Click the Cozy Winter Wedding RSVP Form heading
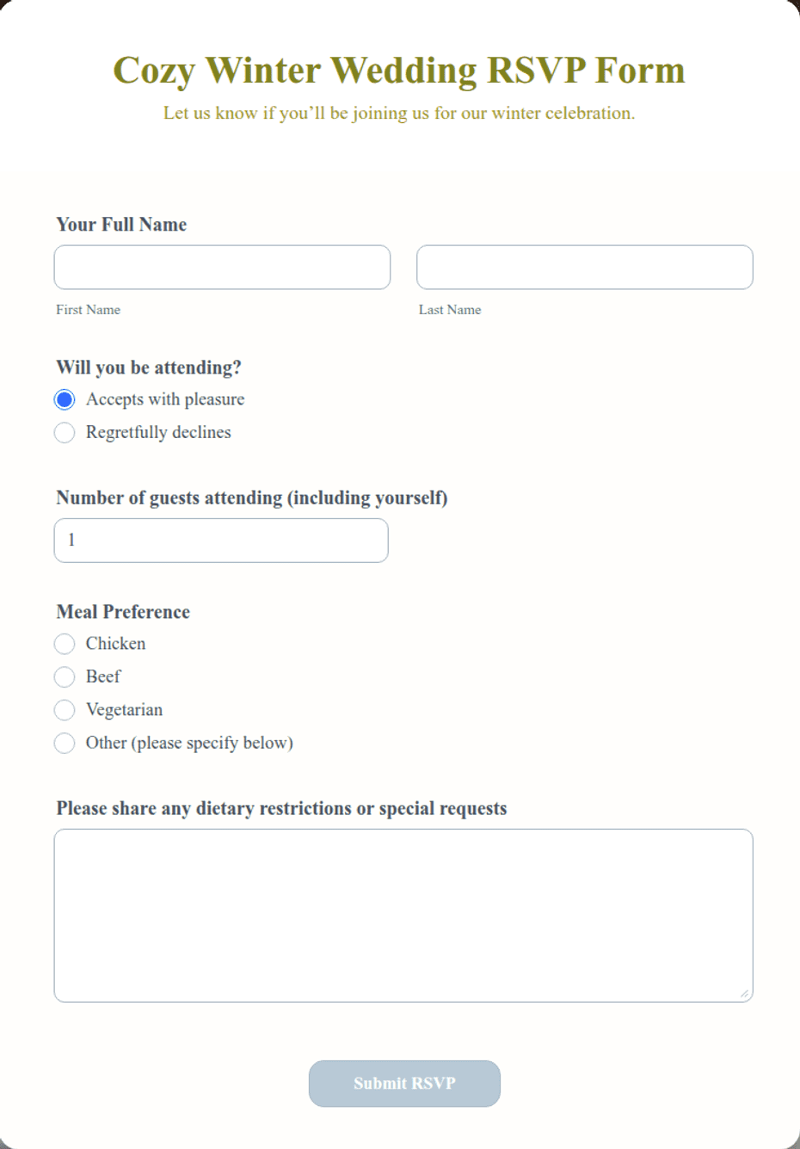Viewport: 800px width, 1149px height. pyautogui.click(x=399, y=71)
